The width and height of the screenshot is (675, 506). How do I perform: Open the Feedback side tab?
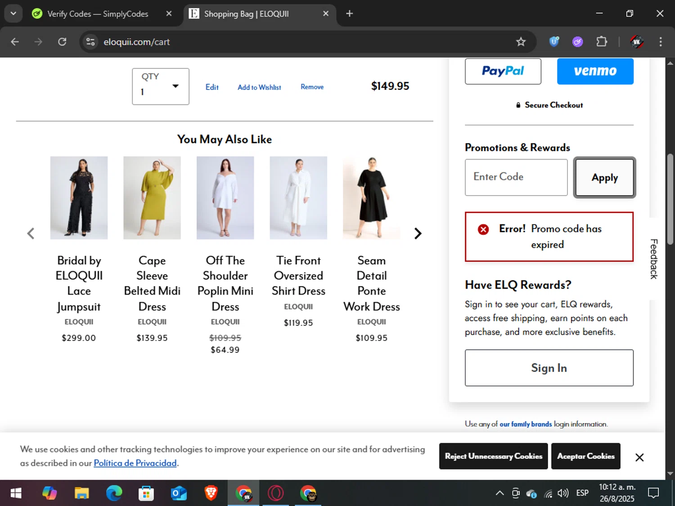coord(654,259)
